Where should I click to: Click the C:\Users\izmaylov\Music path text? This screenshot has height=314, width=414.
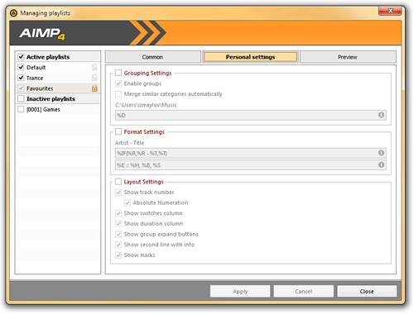coord(146,105)
